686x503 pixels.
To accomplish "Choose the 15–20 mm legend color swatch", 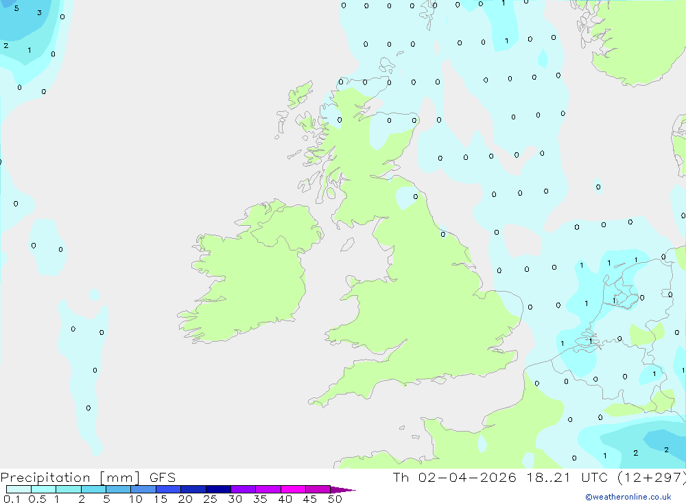I will (169, 489).
